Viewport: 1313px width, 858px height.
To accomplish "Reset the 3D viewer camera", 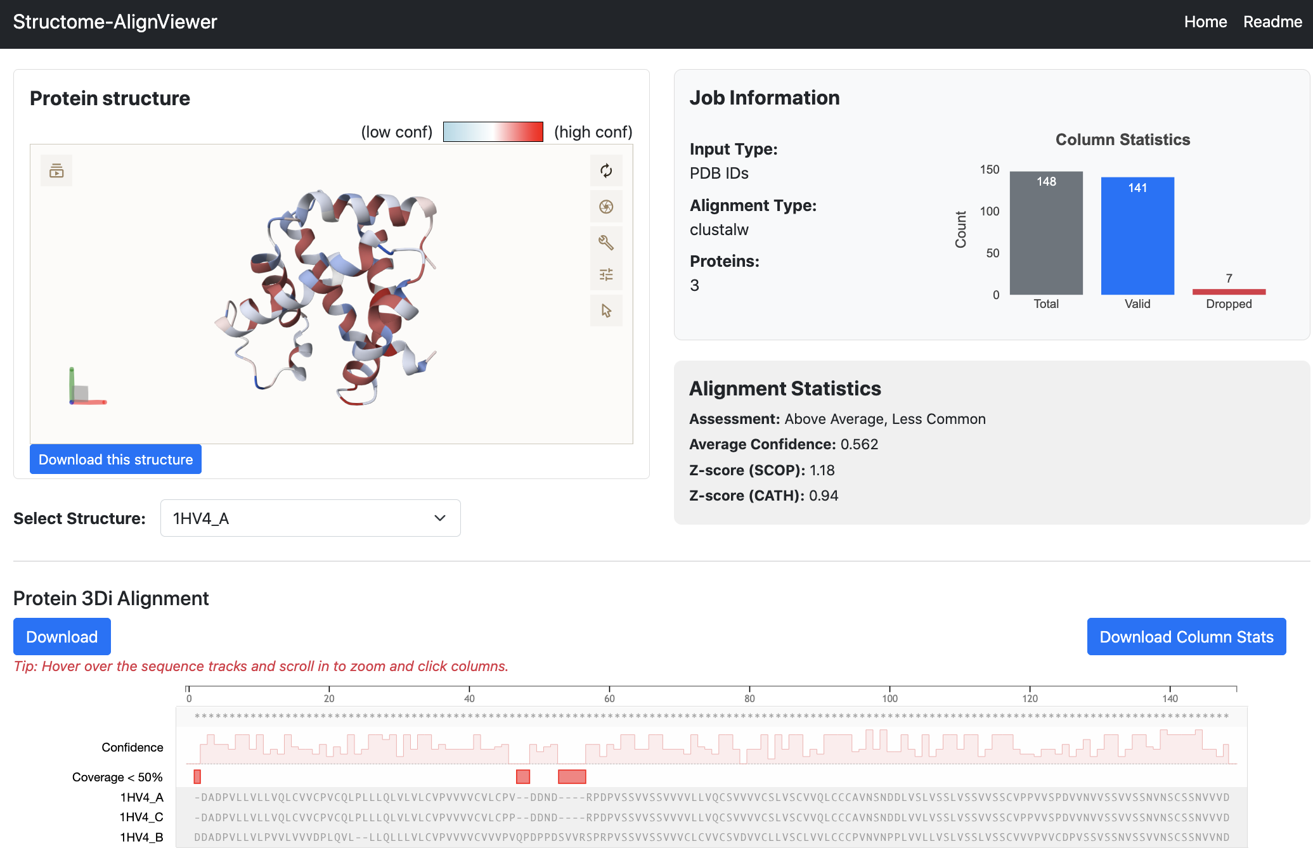I will click(x=606, y=170).
